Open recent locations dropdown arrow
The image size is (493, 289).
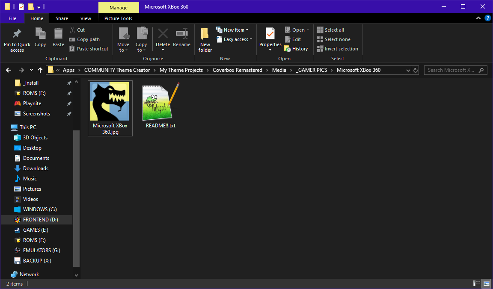(x=31, y=70)
